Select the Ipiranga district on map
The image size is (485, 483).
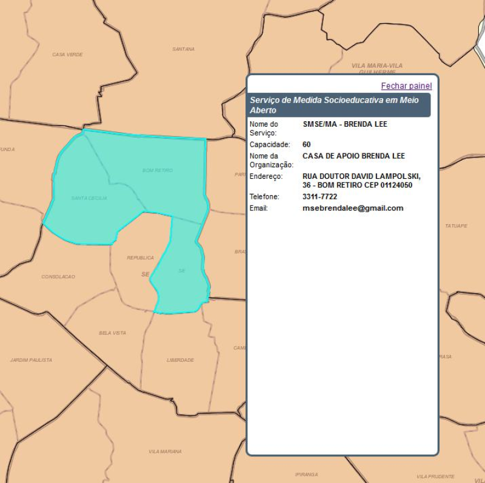pyautogui.click(x=306, y=474)
